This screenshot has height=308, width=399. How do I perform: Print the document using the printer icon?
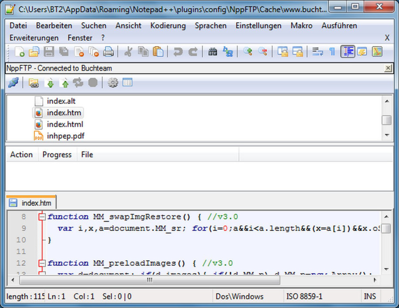click(109, 51)
